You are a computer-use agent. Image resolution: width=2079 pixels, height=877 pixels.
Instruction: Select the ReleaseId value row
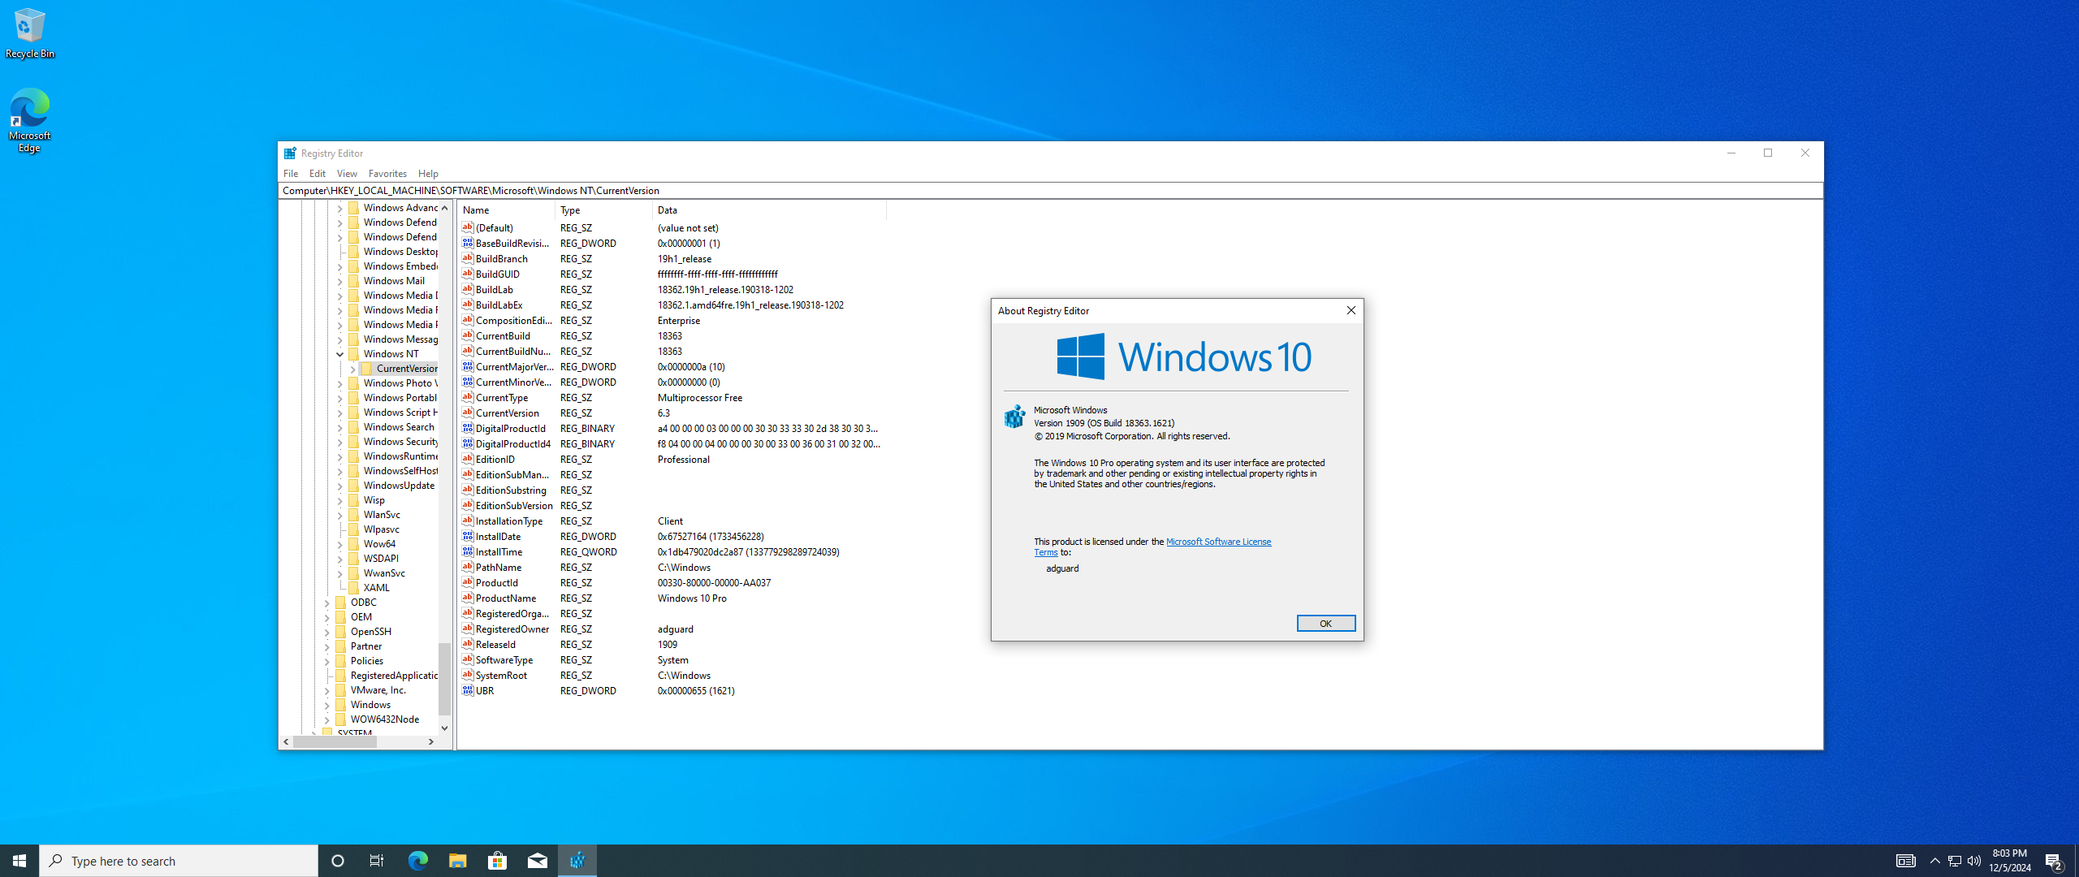672,645
